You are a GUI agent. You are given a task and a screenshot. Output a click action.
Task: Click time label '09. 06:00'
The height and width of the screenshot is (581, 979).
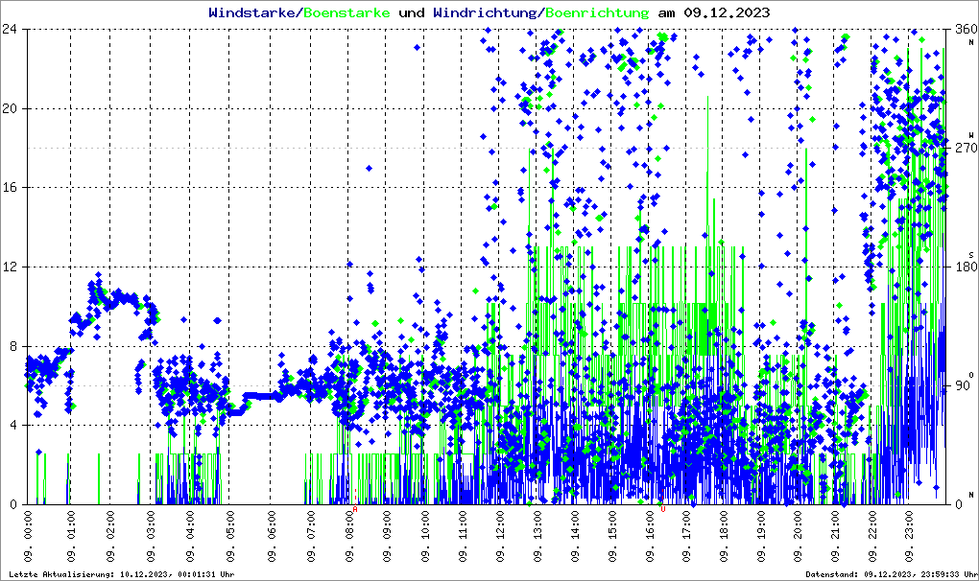271,536
